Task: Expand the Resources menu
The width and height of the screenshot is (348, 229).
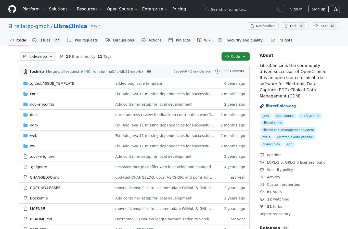Action: pyautogui.click(x=89, y=9)
